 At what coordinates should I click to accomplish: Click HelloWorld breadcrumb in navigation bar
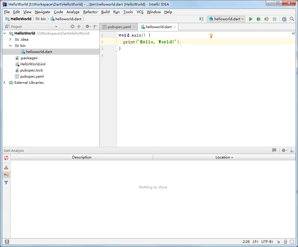click(x=18, y=19)
